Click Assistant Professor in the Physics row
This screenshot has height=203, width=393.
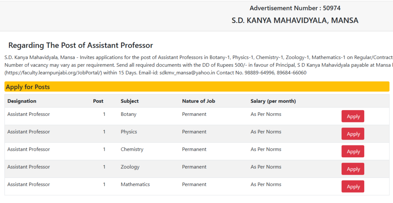(x=28, y=132)
